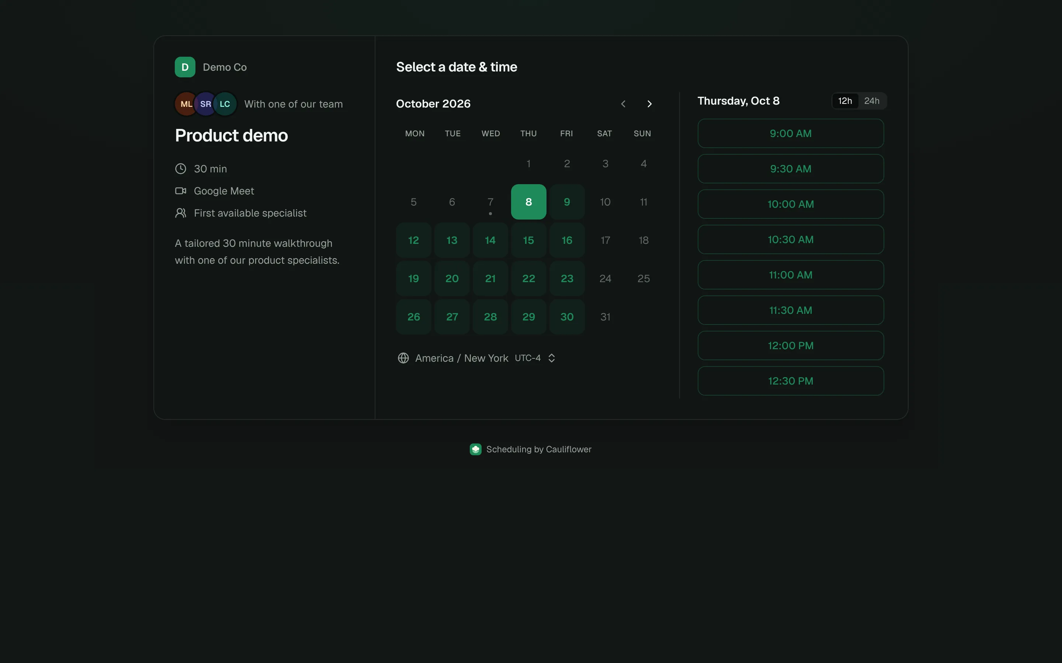This screenshot has height=663, width=1062.
Task: Click the Product demo title
Action: (x=231, y=136)
